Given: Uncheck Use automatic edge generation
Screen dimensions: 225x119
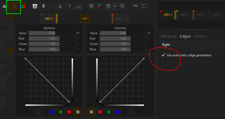Looking at the screenshot, I should 163,55.
